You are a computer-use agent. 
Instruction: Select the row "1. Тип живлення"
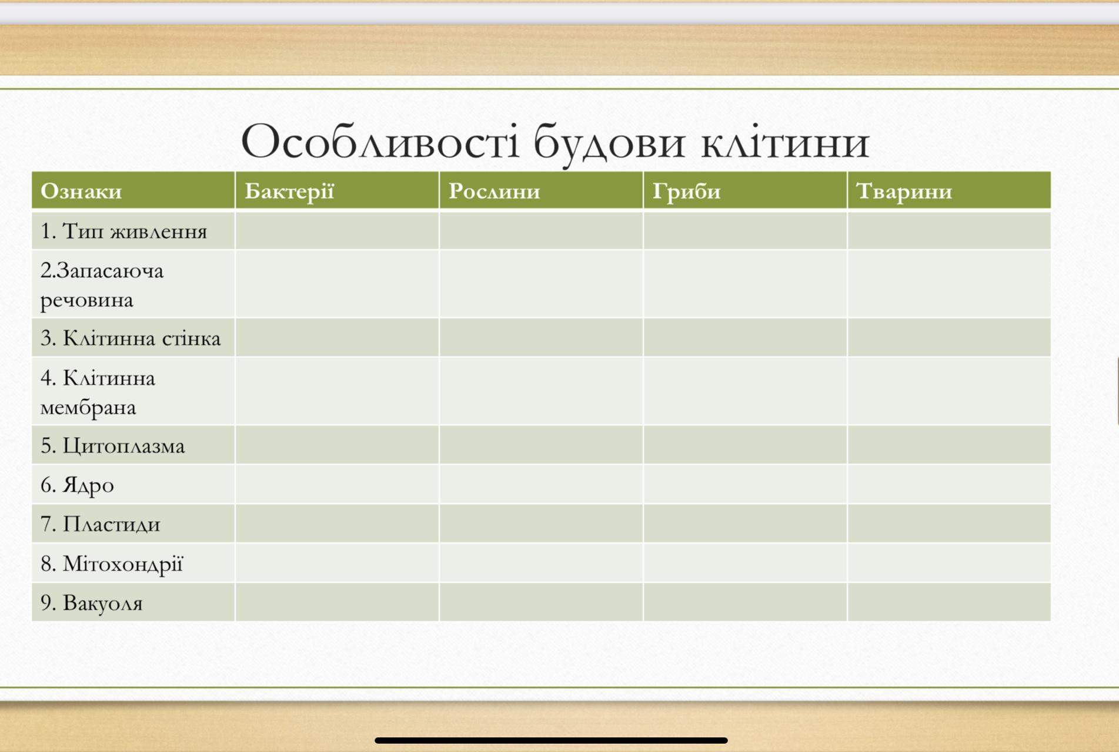point(541,230)
